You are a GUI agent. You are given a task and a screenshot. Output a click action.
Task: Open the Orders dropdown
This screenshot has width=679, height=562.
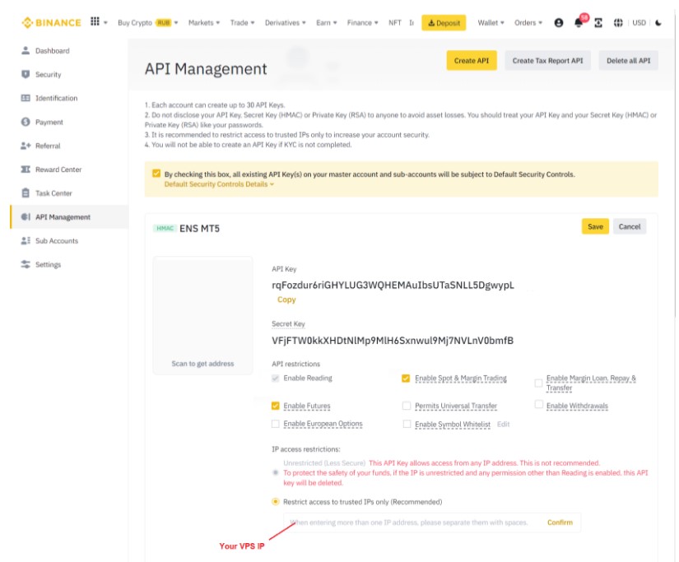coord(528,22)
